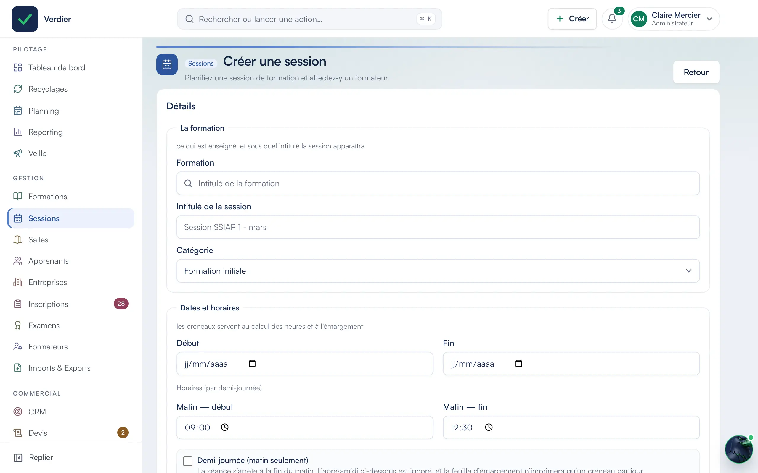Open Imports & Exports
Viewport: 758px width, 473px height.
(71, 368)
